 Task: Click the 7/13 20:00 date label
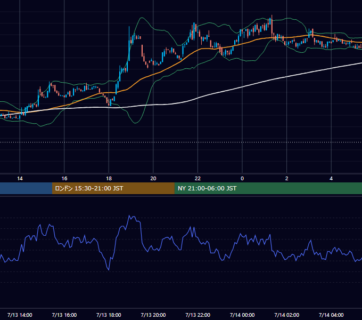coord(153,315)
